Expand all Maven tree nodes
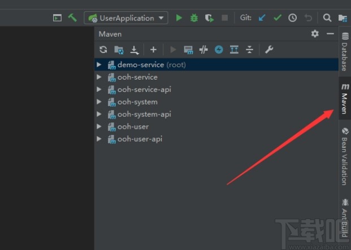351x250 pixels. click(234, 49)
